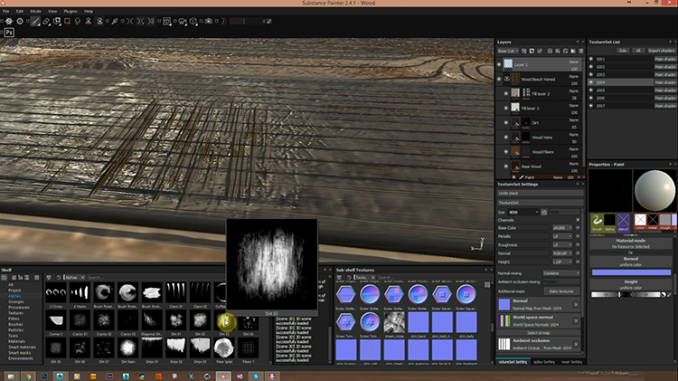Open the Normal mixing Combine dropdown

(x=561, y=273)
